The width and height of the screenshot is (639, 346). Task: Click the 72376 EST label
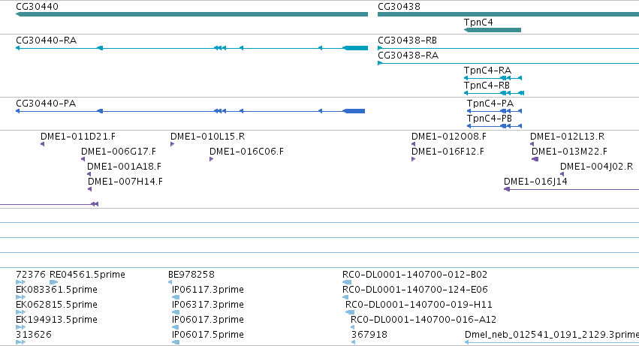(31, 275)
